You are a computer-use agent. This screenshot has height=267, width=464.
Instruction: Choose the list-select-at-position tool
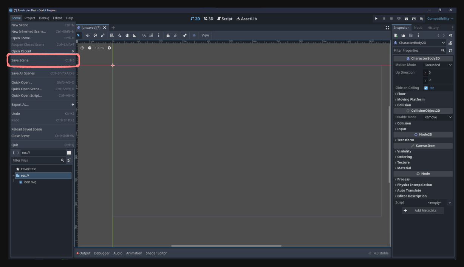pos(112,35)
